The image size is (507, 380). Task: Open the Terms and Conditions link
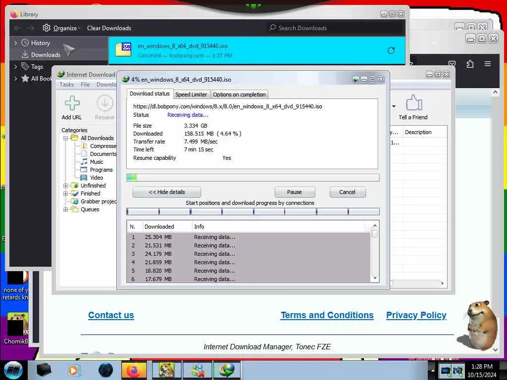[x=327, y=315]
